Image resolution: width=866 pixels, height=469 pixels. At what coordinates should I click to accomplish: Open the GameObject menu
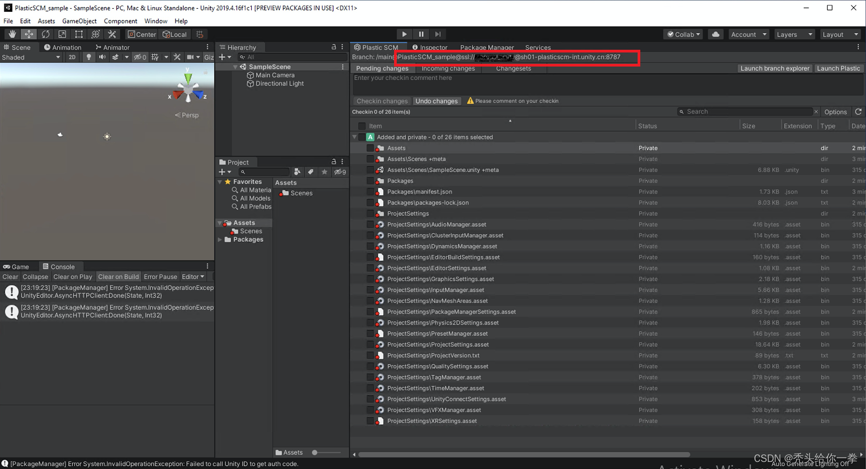pos(80,21)
